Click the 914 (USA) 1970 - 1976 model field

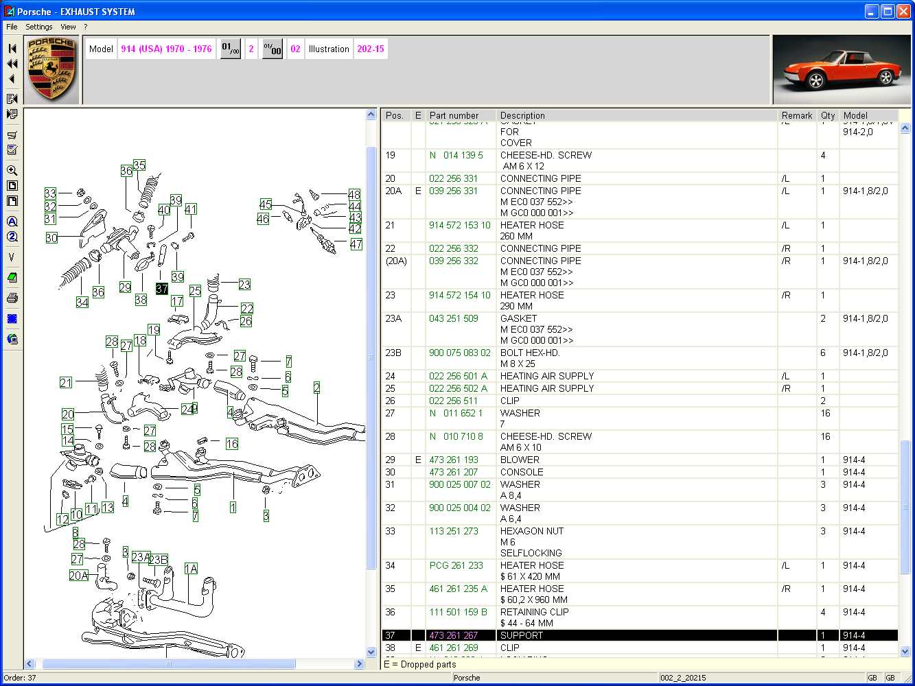pyautogui.click(x=166, y=49)
